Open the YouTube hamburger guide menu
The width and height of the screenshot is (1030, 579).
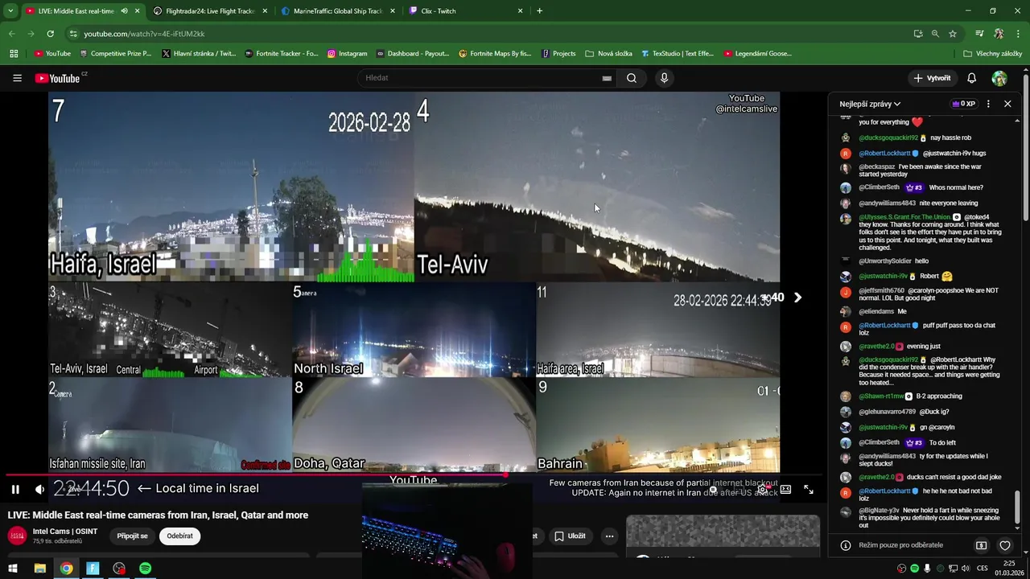click(x=17, y=78)
